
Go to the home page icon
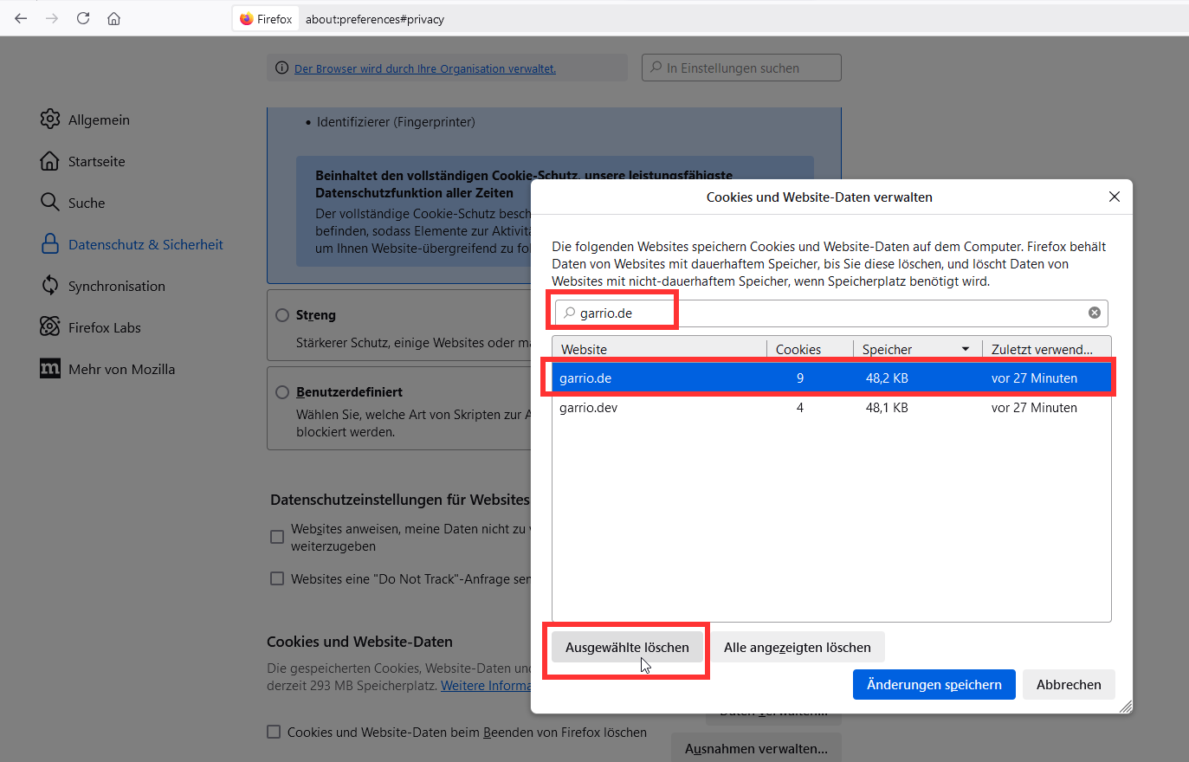click(113, 18)
